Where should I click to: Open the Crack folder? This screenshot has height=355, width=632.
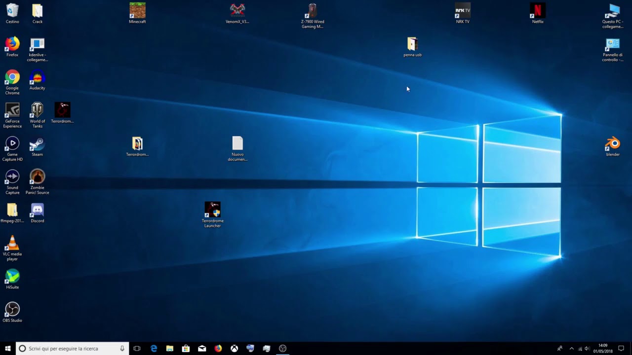[x=38, y=14]
